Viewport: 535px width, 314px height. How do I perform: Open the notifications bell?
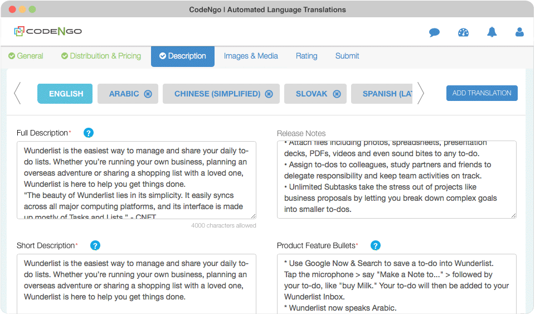point(492,32)
